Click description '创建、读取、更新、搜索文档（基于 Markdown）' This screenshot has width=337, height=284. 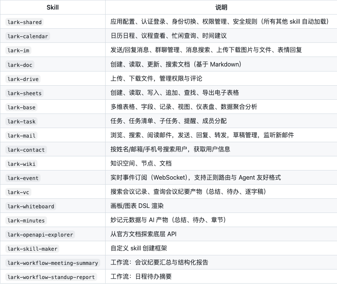176,64
